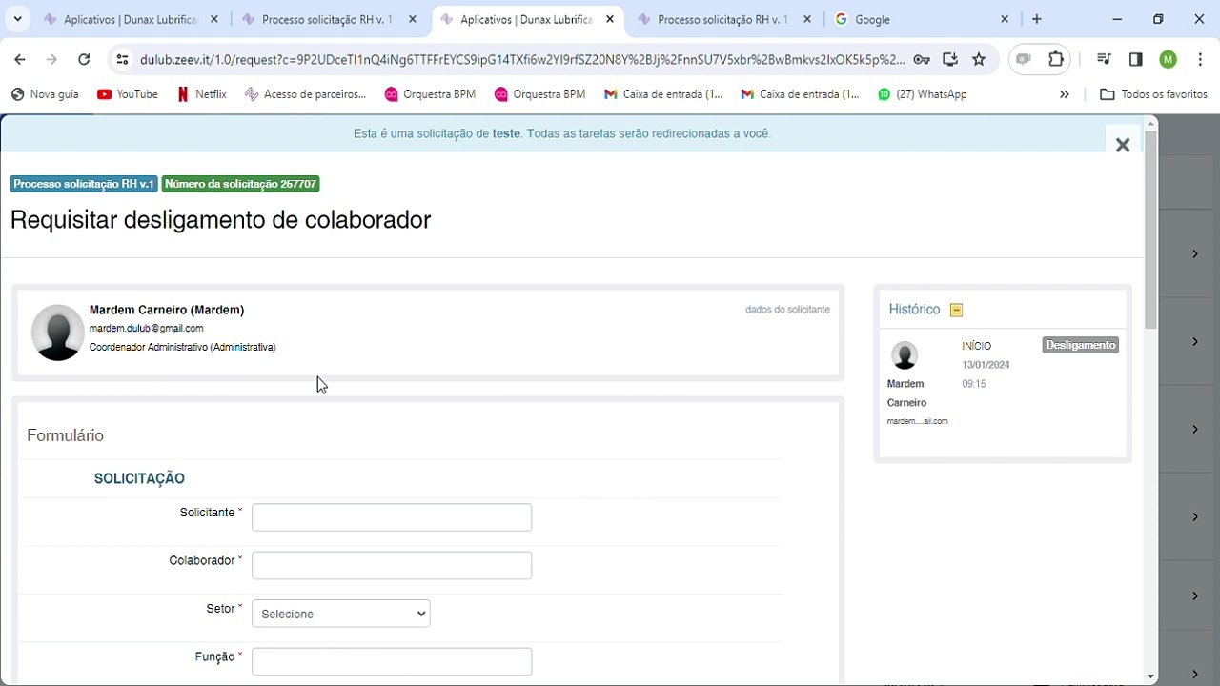Click the Histórico heading text
This screenshot has width=1220, height=686.
coord(914,310)
